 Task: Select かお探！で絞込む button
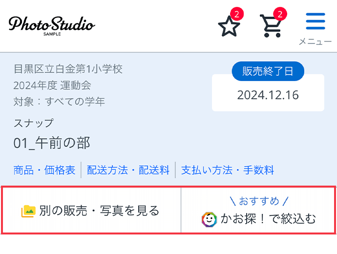click(258, 211)
